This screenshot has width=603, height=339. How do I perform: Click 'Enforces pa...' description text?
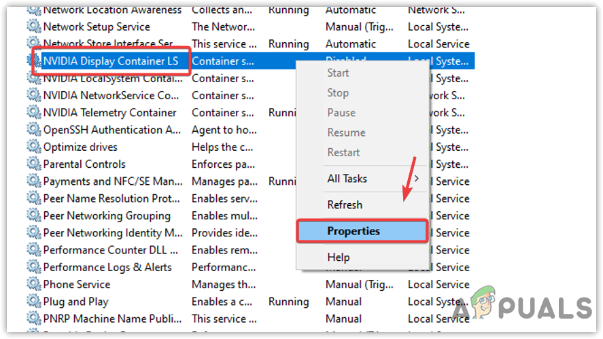(x=224, y=164)
